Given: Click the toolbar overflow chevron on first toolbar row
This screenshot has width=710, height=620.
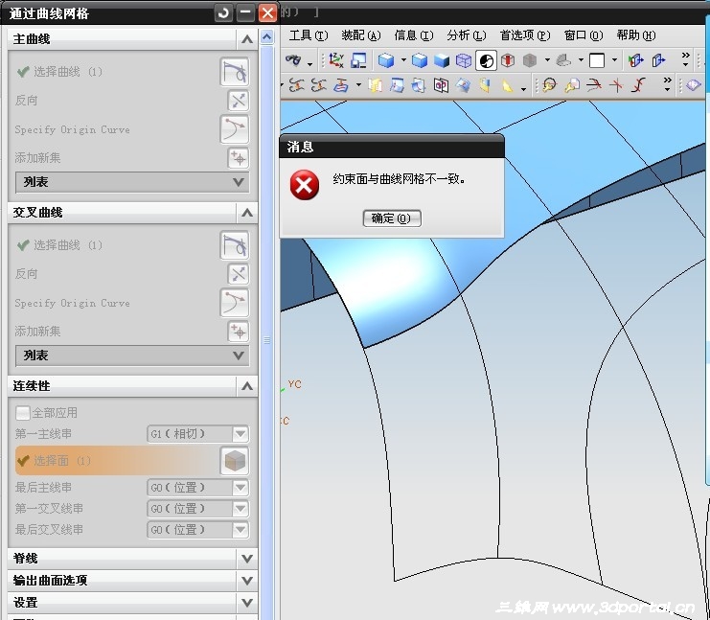Looking at the screenshot, I should point(685,59).
